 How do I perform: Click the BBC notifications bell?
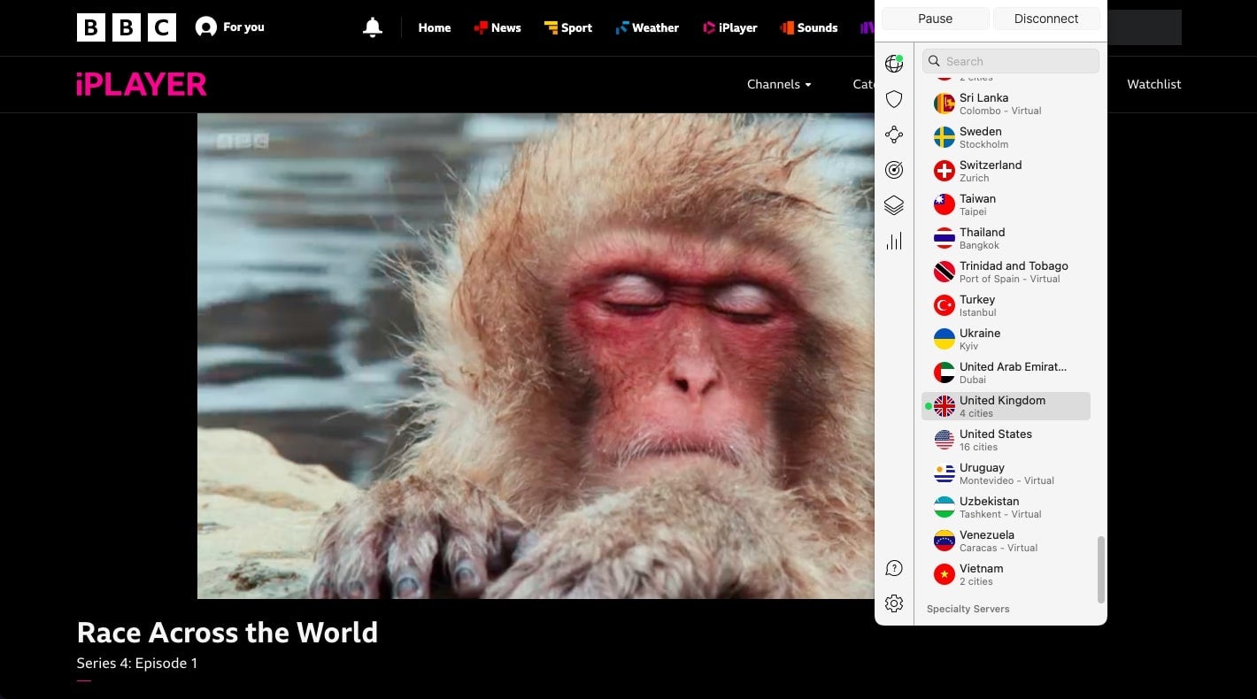pos(373,27)
